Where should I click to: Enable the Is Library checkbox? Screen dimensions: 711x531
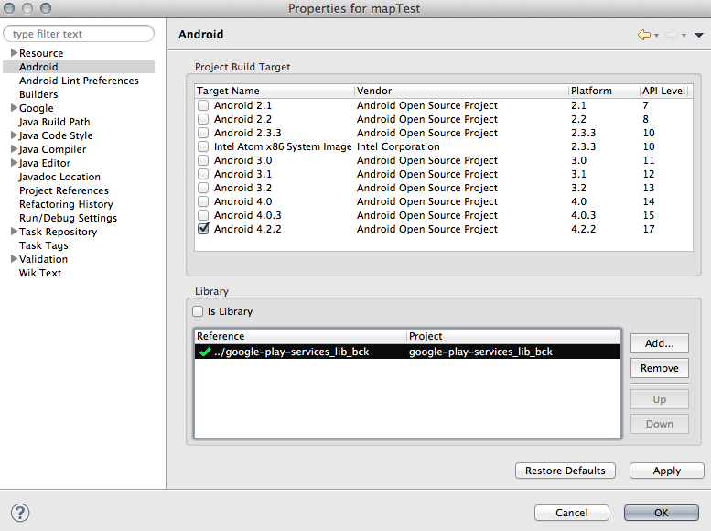coord(198,311)
